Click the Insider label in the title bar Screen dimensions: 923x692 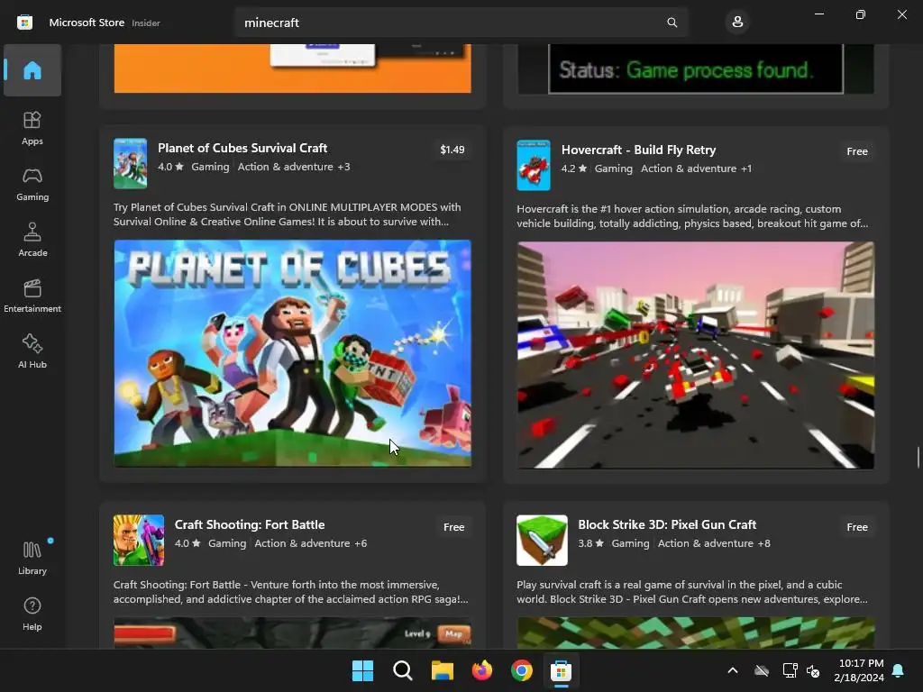pos(146,23)
